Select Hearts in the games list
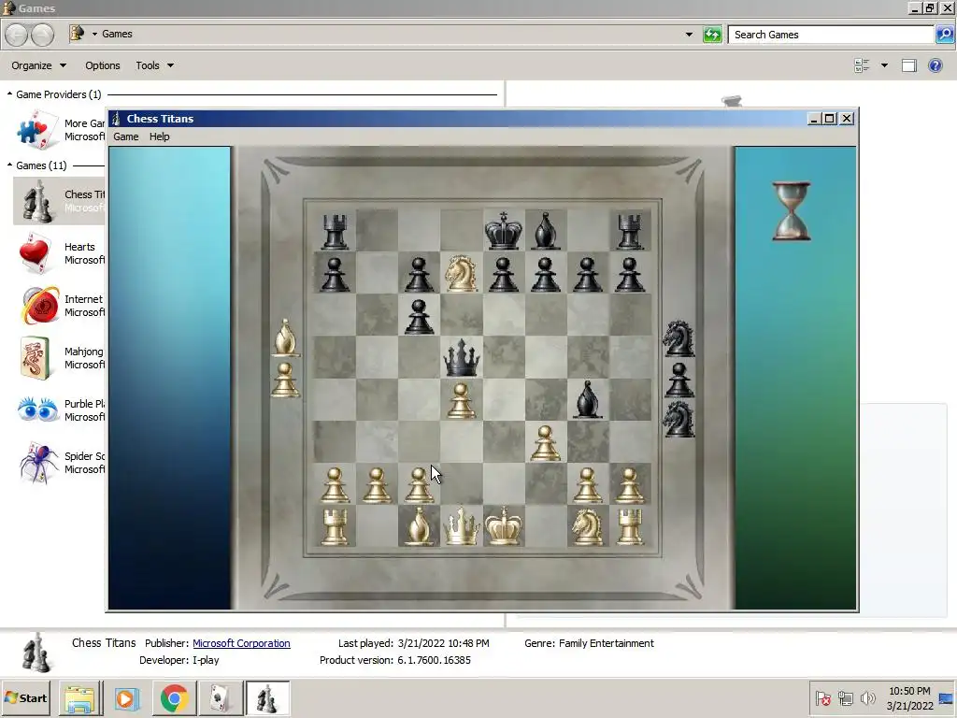The height and width of the screenshot is (718, 957). click(x=59, y=253)
